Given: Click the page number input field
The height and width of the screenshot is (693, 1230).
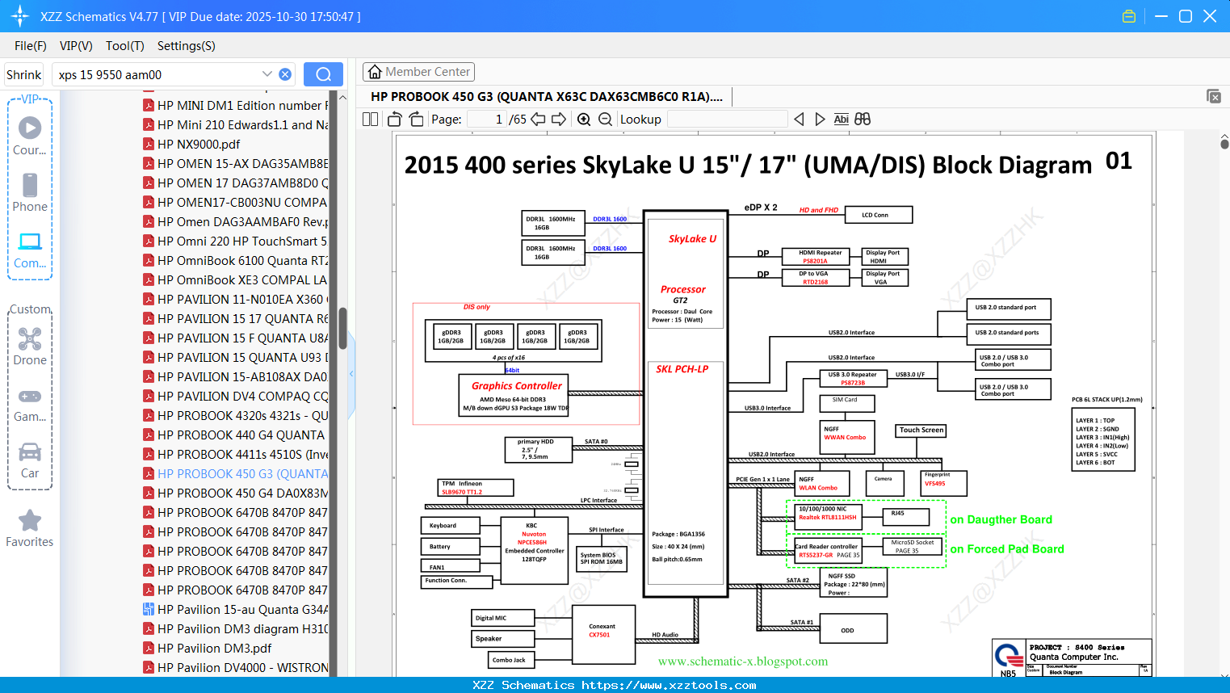Looking at the screenshot, I should point(487,119).
